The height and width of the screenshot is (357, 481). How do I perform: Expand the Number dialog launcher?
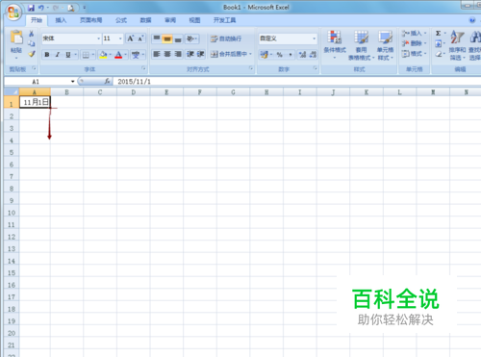pyautogui.click(x=316, y=68)
